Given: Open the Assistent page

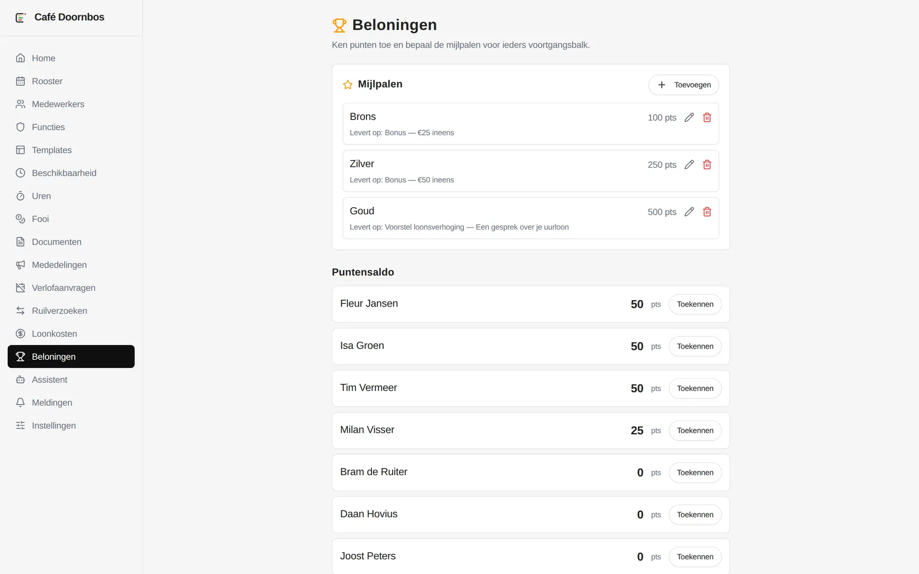Looking at the screenshot, I should pos(71,379).
